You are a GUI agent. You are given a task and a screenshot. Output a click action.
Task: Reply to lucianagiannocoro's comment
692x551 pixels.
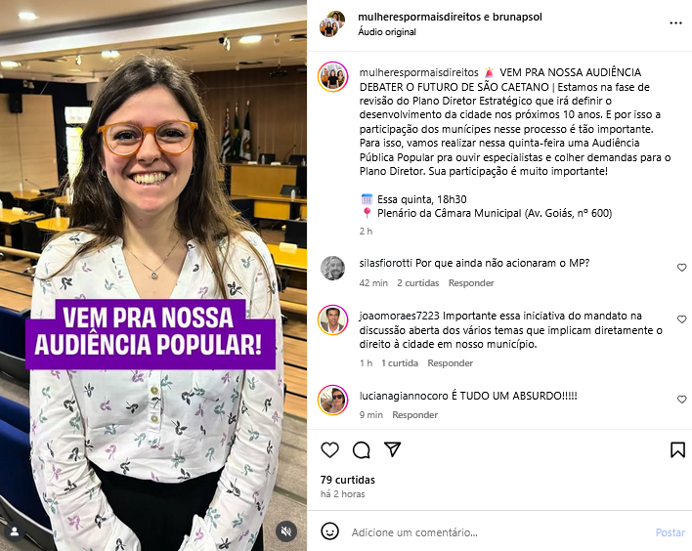click(x=414, y=414)
